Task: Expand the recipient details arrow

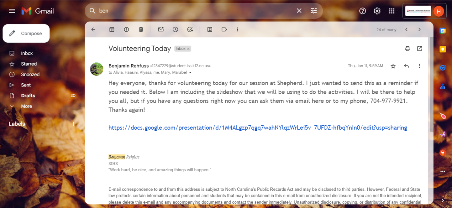Action: pos(190,73)
